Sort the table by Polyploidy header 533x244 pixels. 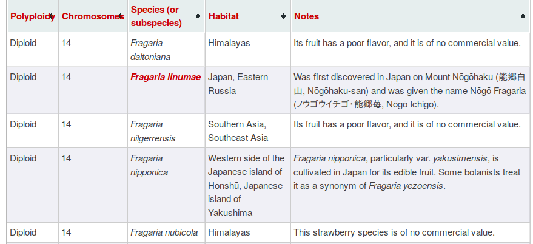coord(30,16)
